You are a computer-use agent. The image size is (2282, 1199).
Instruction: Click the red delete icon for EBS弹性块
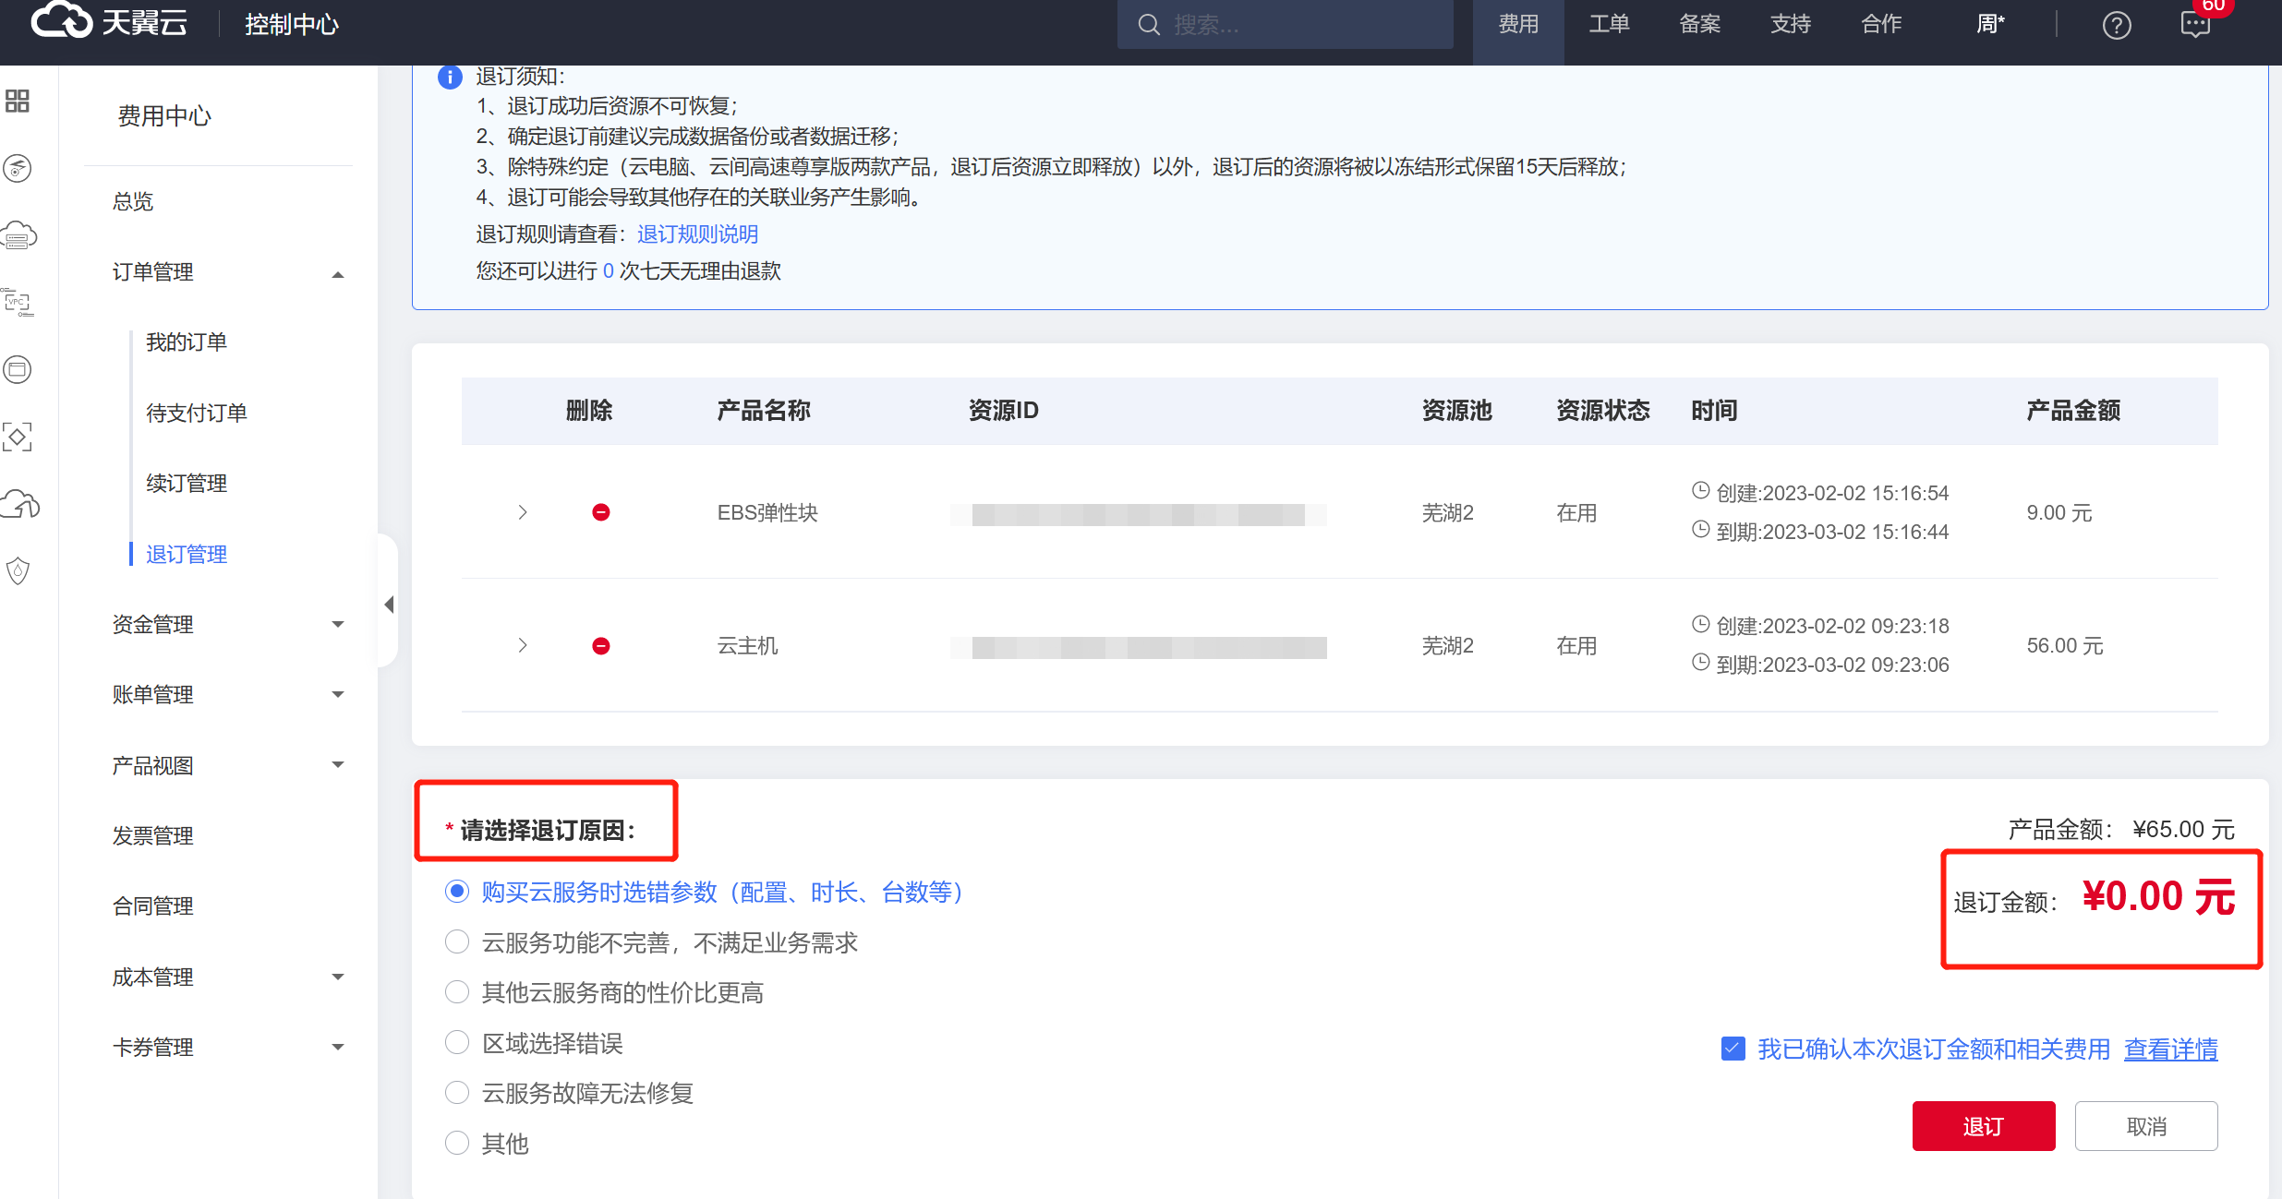click(x=600, y=512)
